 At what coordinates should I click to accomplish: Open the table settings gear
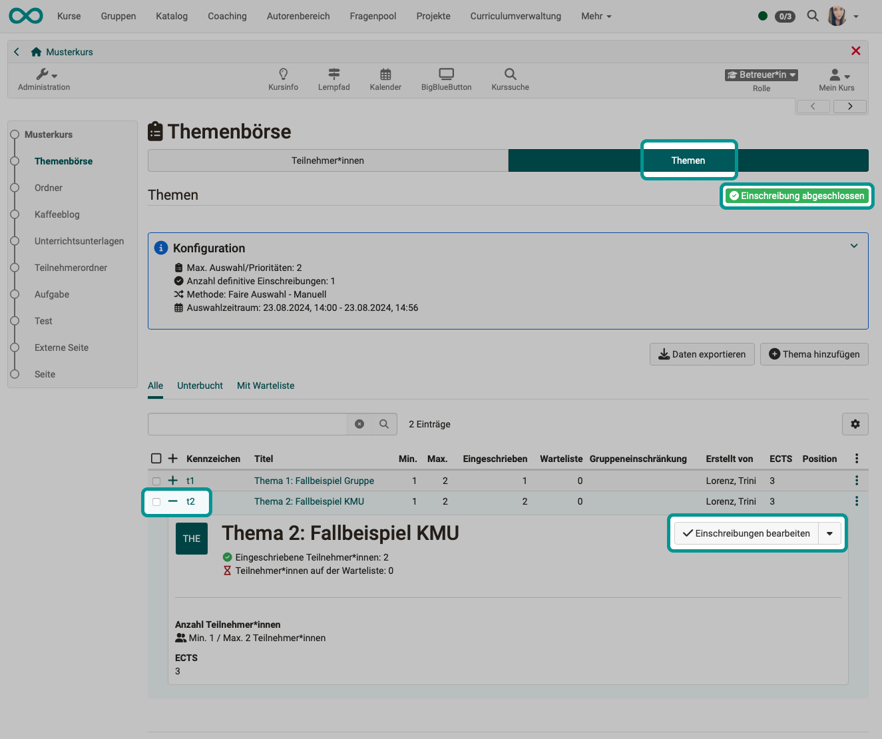point(855,424)
